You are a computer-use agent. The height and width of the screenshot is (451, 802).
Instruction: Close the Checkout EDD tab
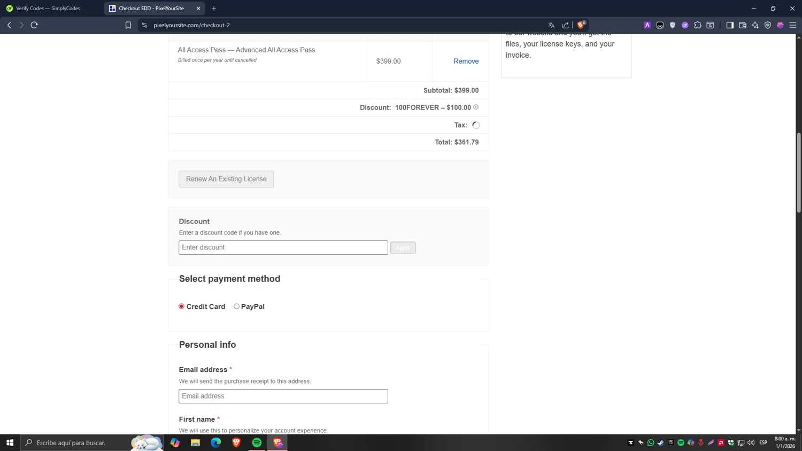point(198,9)
